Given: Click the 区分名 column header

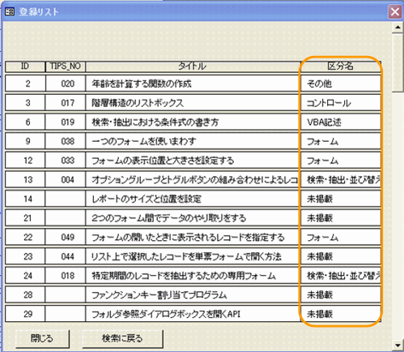Looking at the screenshot, I should tap(341, 67).
